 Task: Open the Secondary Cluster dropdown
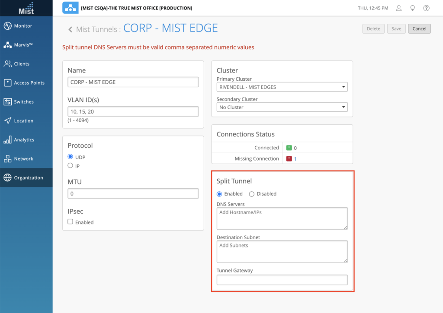[x=282, y=107]
